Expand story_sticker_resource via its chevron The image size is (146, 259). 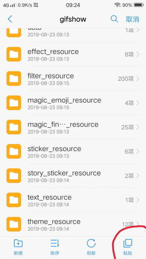(x=138, y=176)
